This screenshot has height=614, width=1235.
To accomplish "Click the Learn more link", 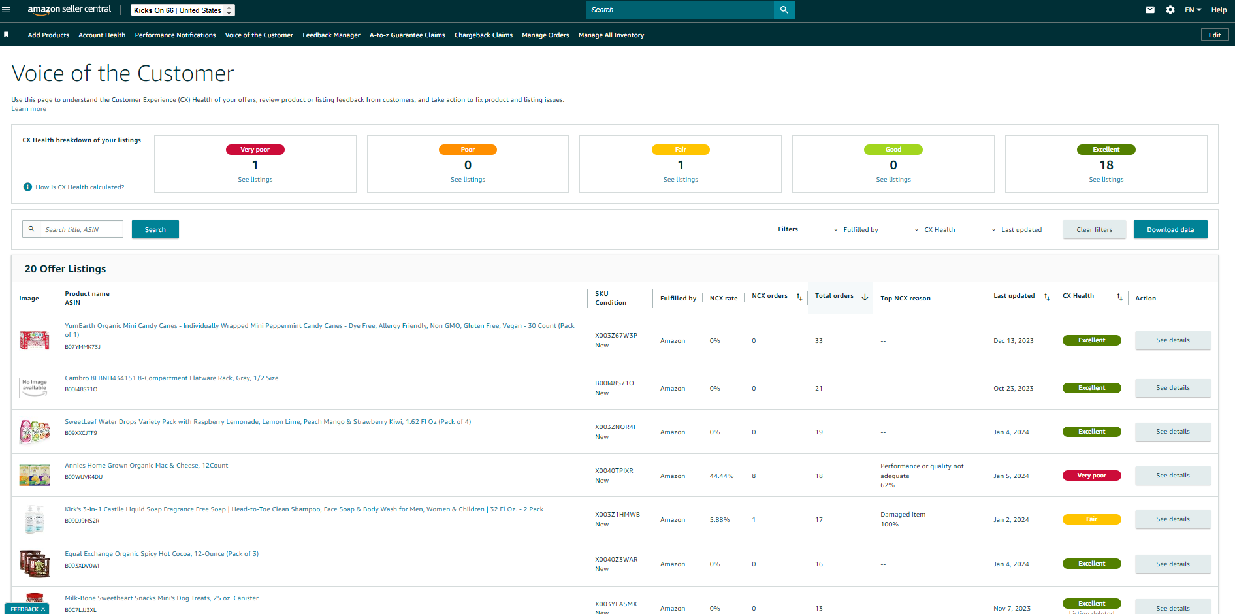I will tap(29, 109).
